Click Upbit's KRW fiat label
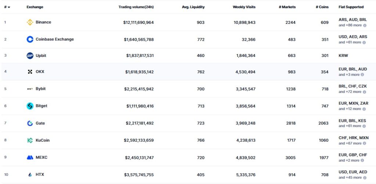This screenshot has width=376, height=184. (x=343, y=56)
